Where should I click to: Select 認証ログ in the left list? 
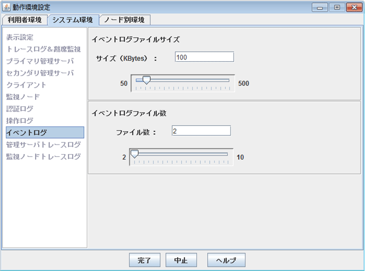(19, 108)
